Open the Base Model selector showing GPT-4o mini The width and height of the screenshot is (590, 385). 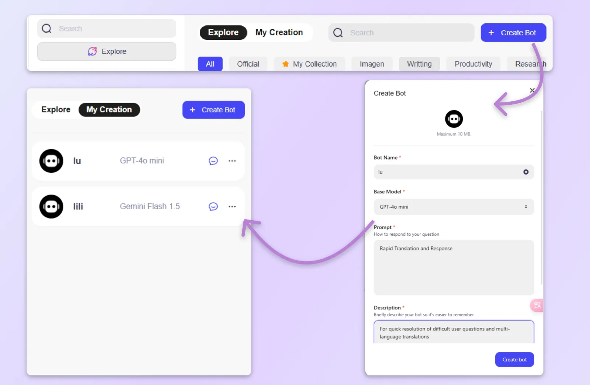(x=453, y=207)
